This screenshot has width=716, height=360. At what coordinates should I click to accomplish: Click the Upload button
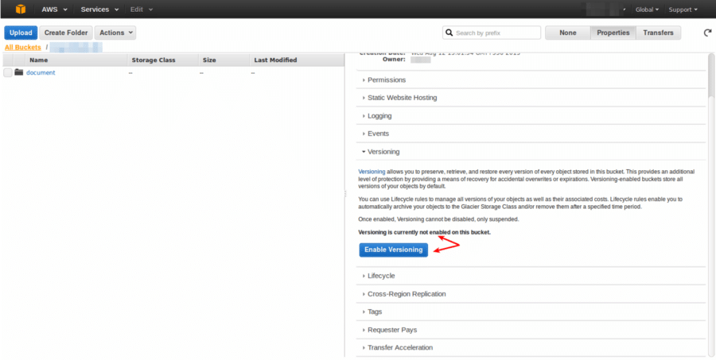[x=21, y=33]
